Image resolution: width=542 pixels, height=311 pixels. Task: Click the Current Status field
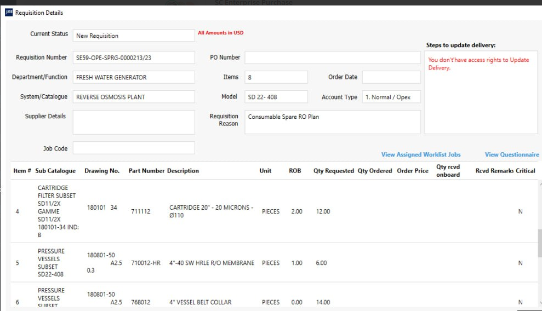point(134,36)
